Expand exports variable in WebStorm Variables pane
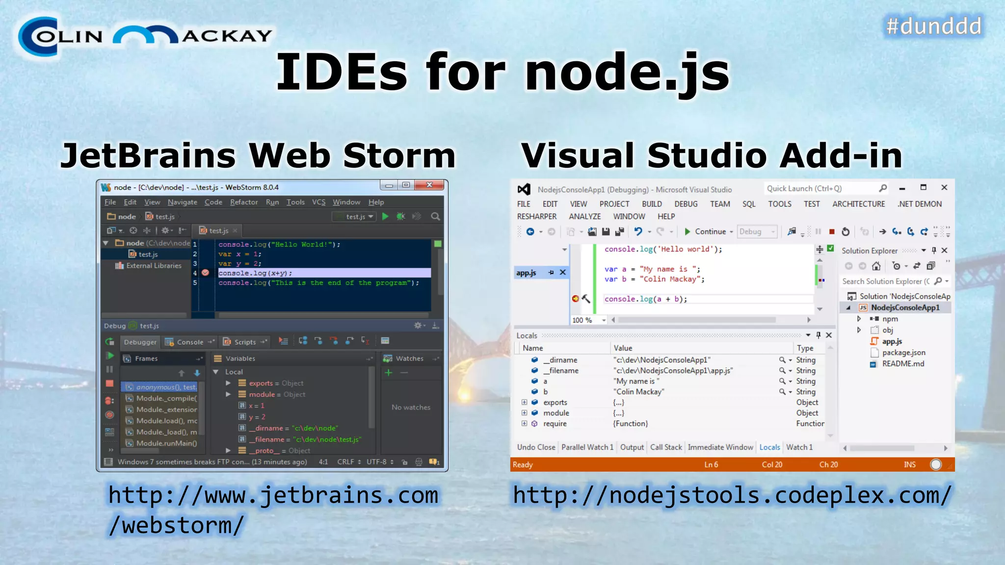 [x=228, y=383]
